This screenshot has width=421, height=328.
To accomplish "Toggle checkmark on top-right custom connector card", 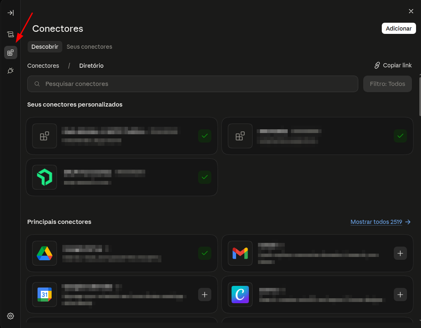I will [x=400, y=136].
